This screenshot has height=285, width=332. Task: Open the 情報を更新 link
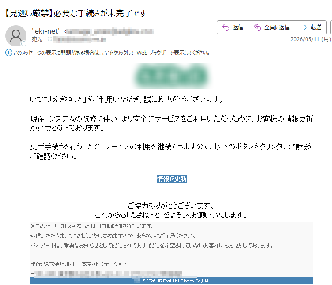tap(171, 179)
